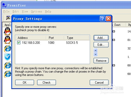This screenshot has width=131, height=97.
Task: Sort by the Type column header
Action: (x=77, y=38)
